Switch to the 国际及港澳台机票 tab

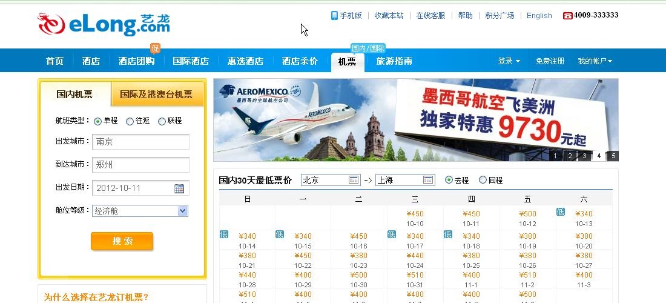[156, 95]
